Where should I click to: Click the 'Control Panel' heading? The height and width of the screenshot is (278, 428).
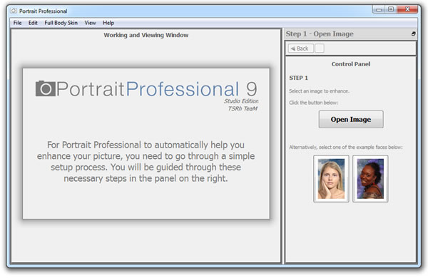tap(351, 64)
